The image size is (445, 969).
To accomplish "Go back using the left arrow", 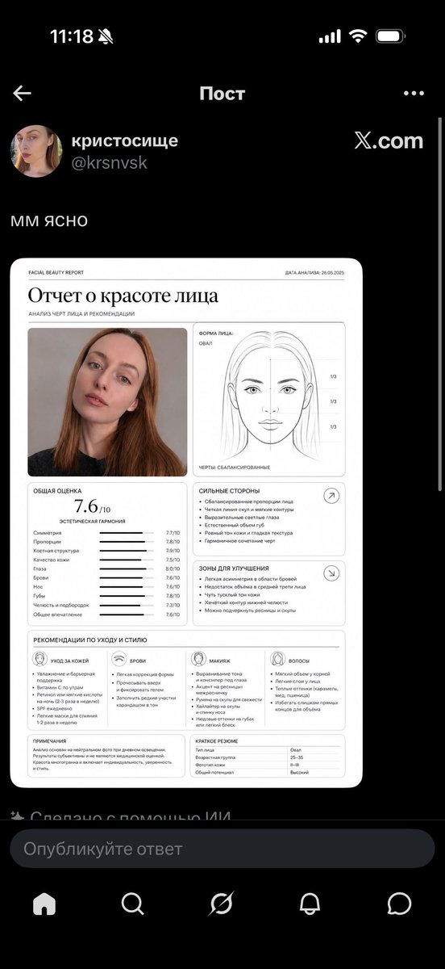I will pos(22,94).
